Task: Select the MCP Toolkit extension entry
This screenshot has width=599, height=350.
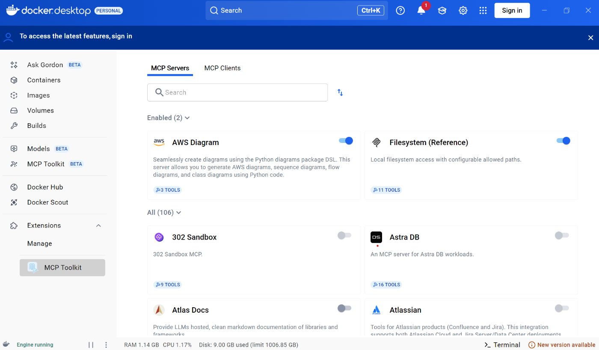Action: point(62,267)
